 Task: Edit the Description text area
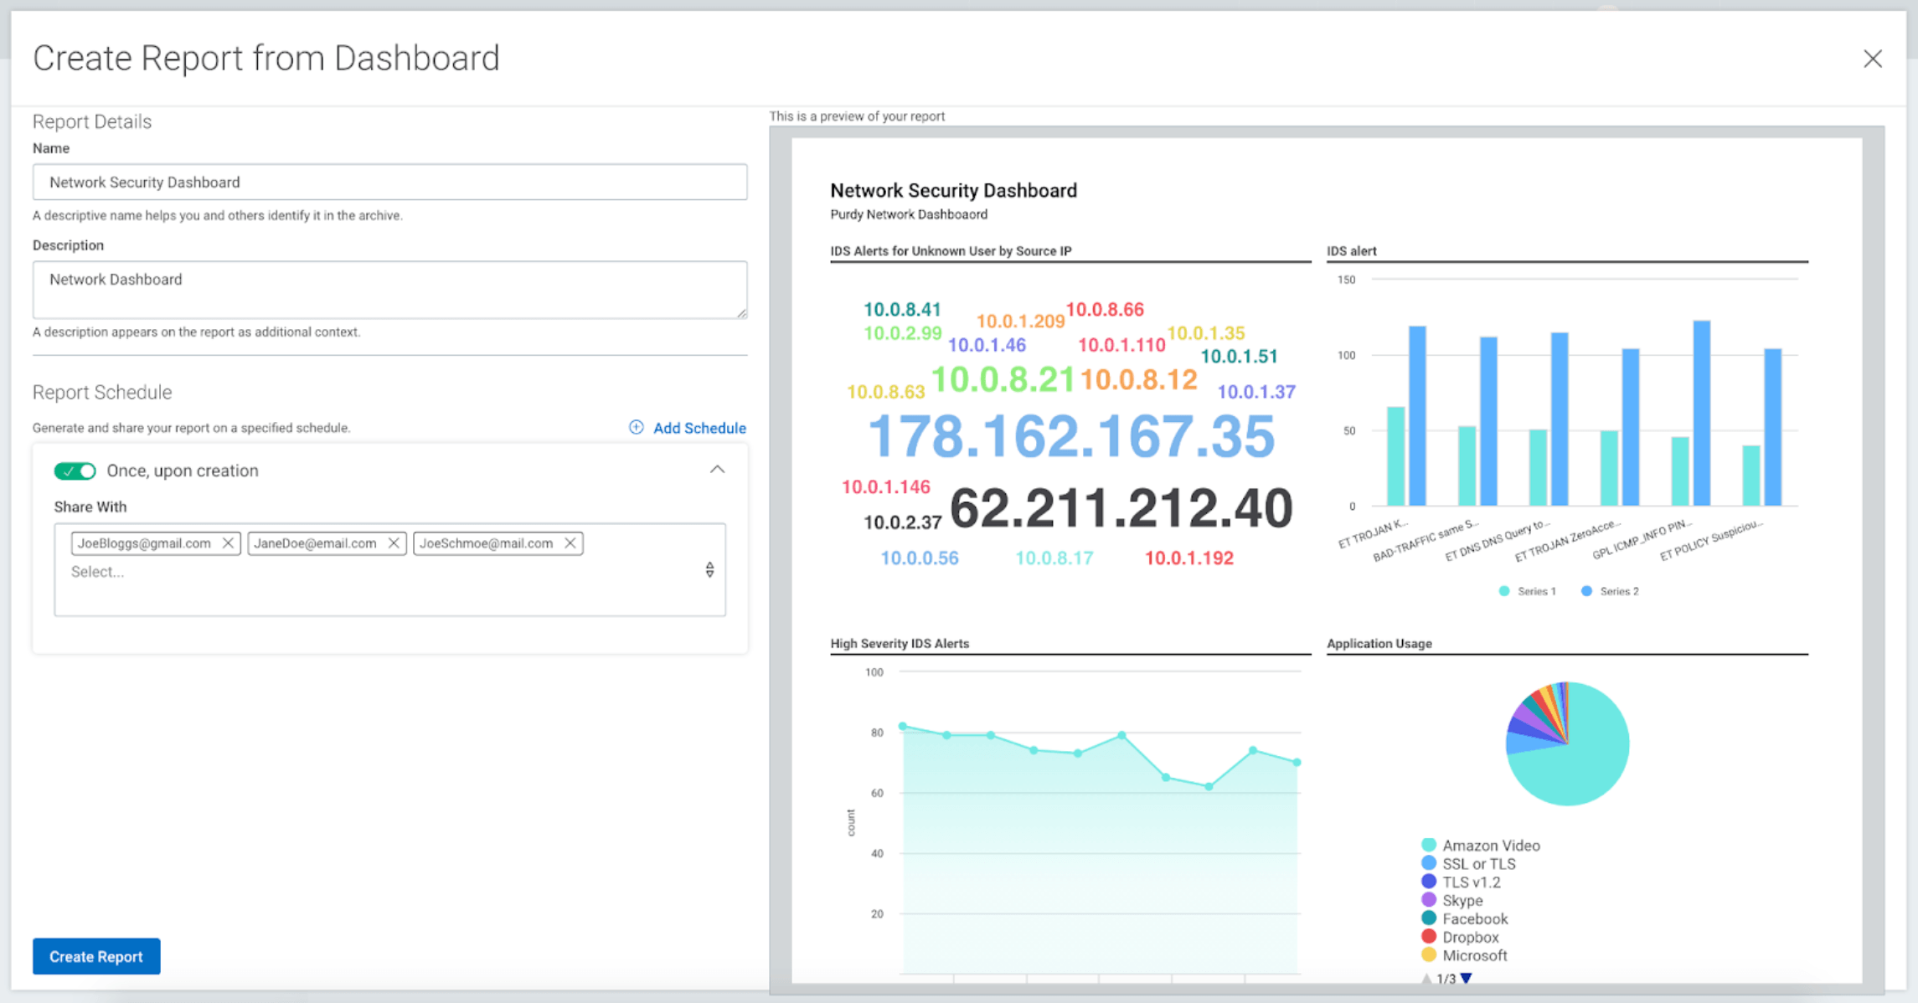pos(389,290)
